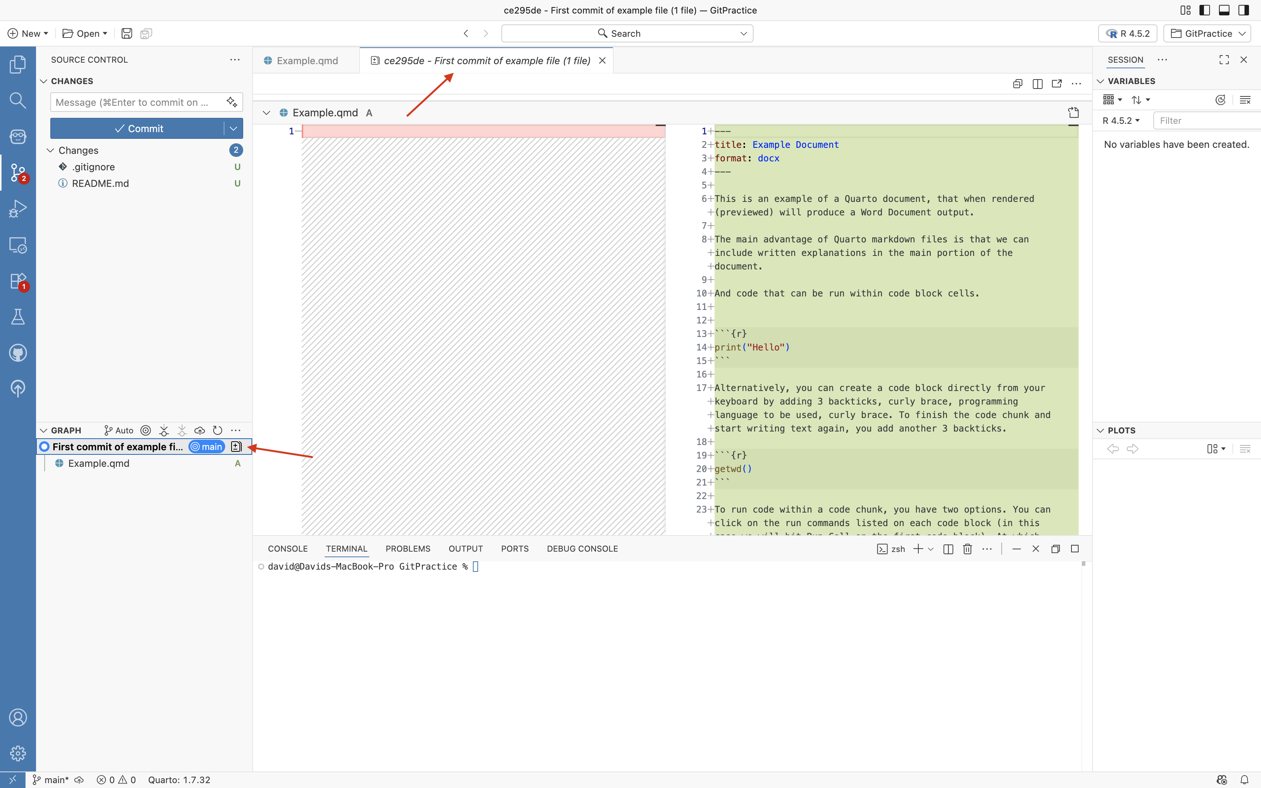Open the GitHub view in activity bar

(x=18, y=353)
